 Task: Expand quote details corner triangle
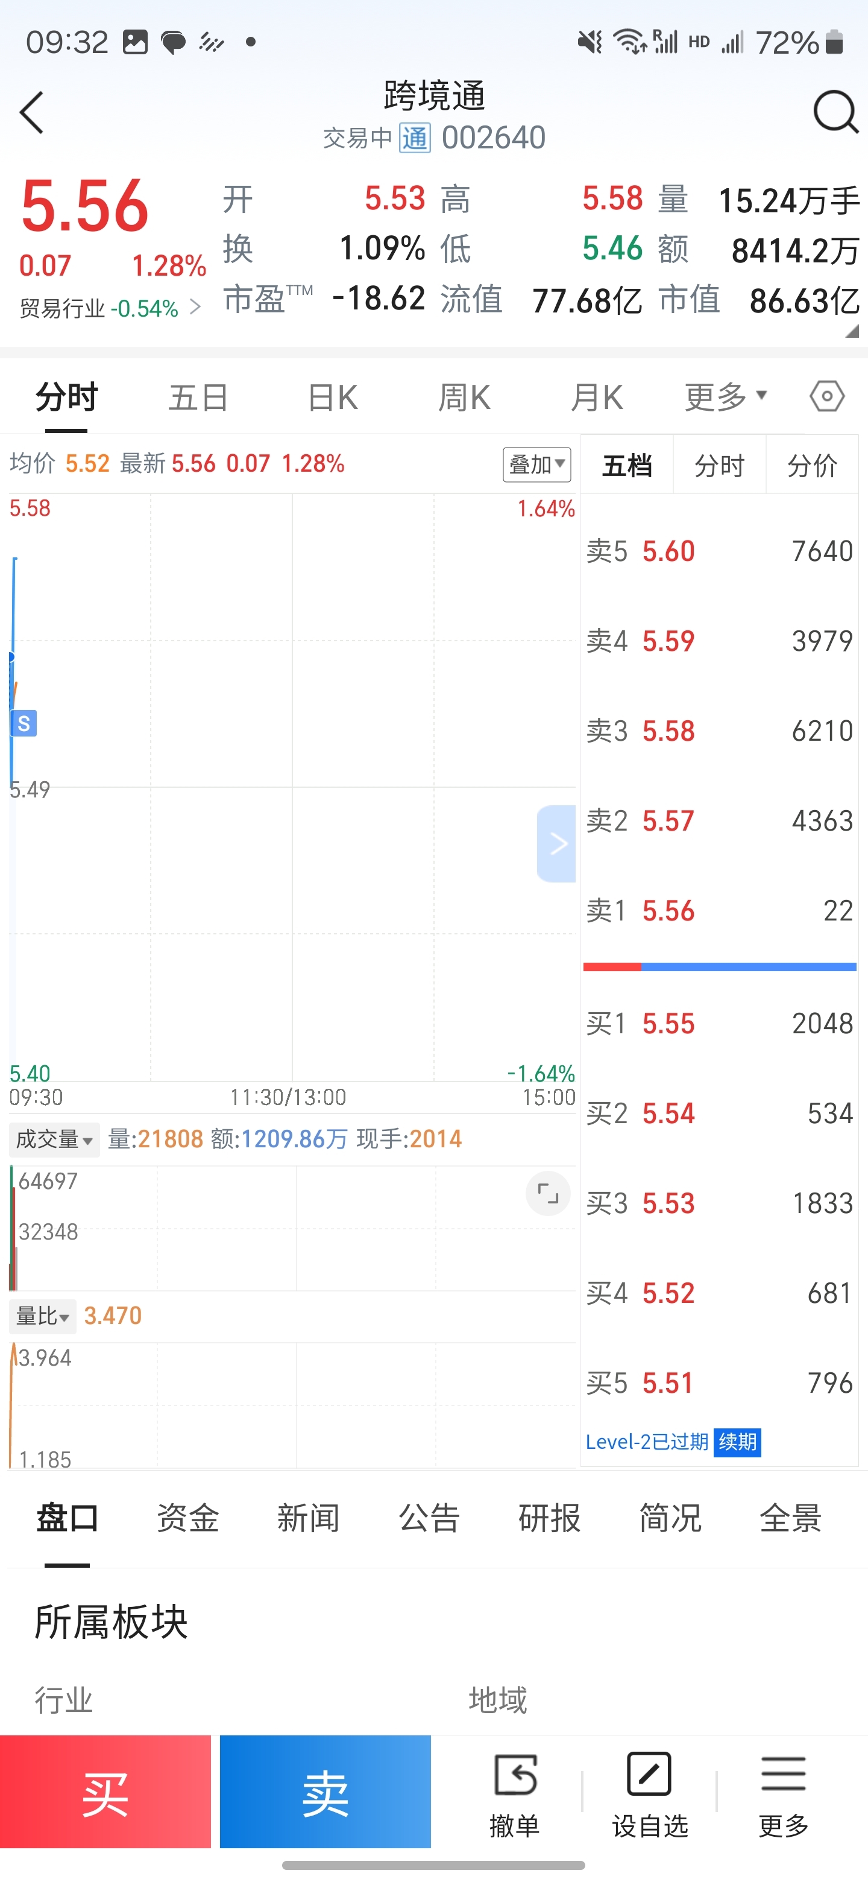click(851, 331)
